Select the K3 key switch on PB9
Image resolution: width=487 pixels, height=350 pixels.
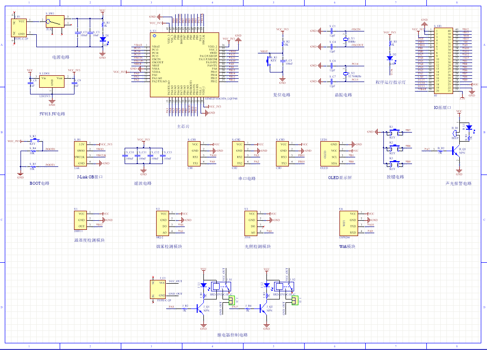(x=394, y=164)
